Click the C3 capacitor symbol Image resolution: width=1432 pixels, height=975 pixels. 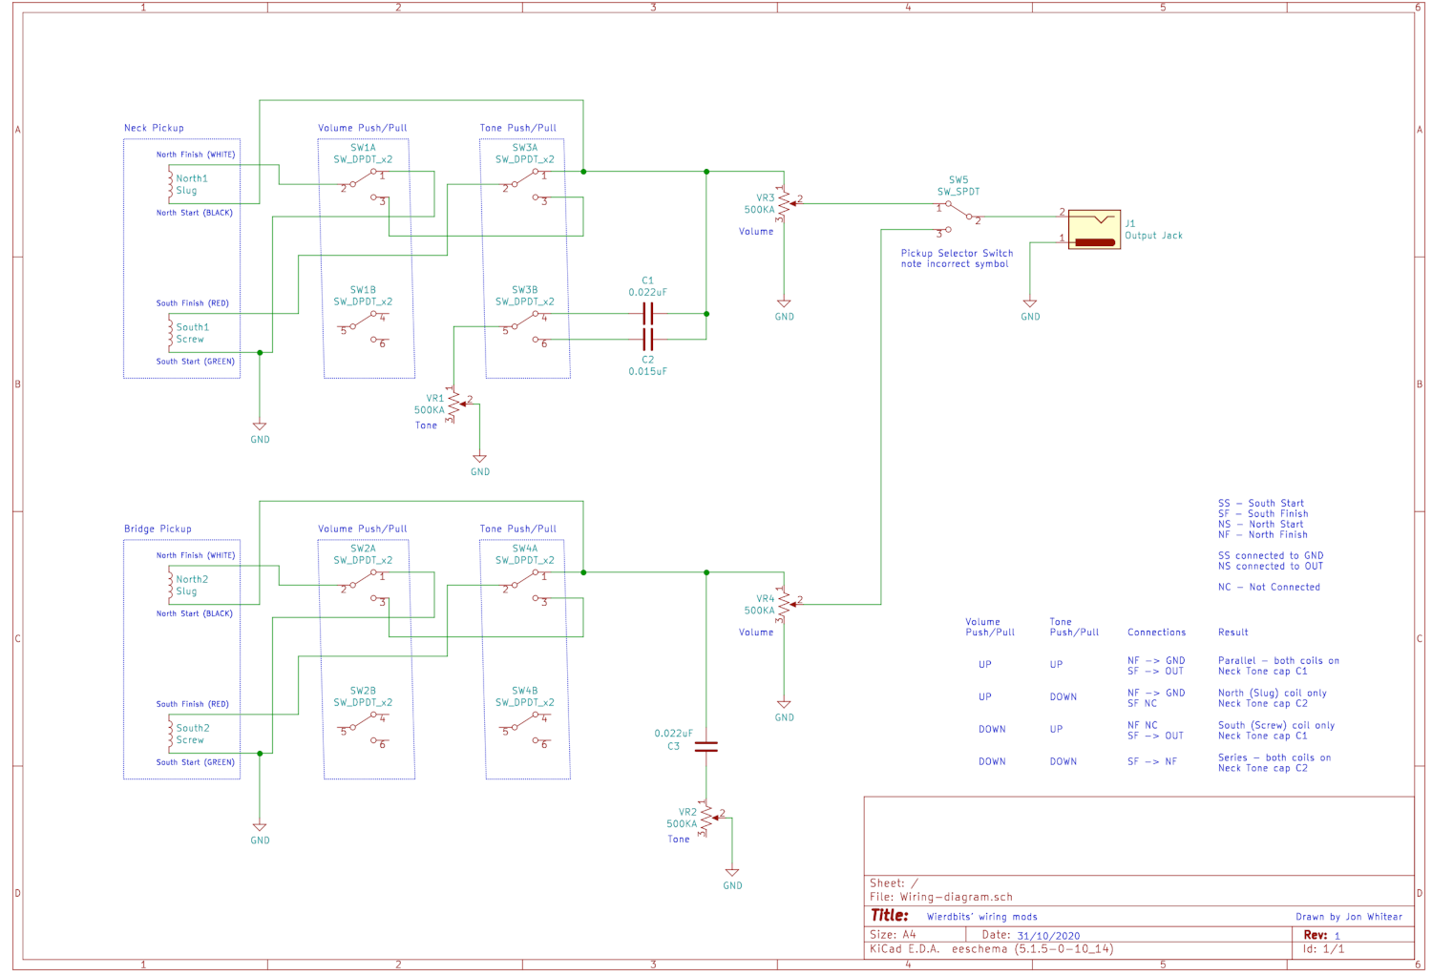tap(705, 747)
